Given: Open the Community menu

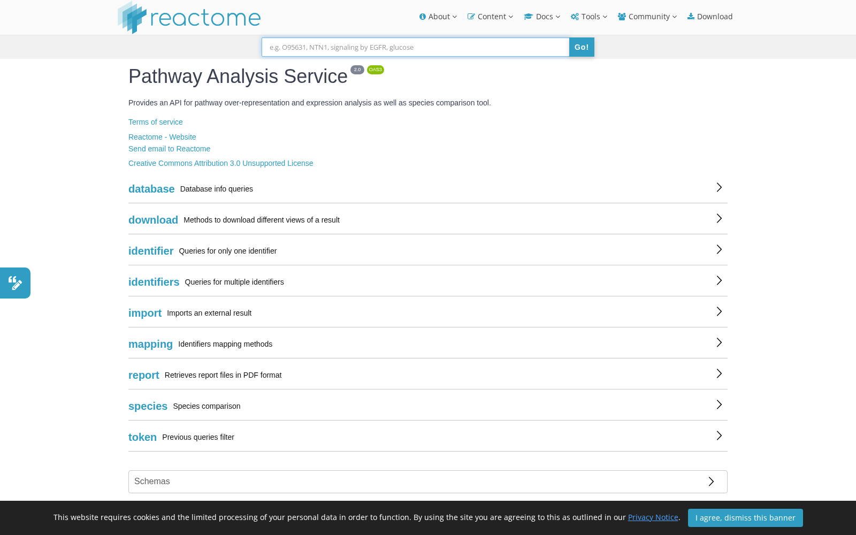Looking at the screenshot, I should point(647,17).
